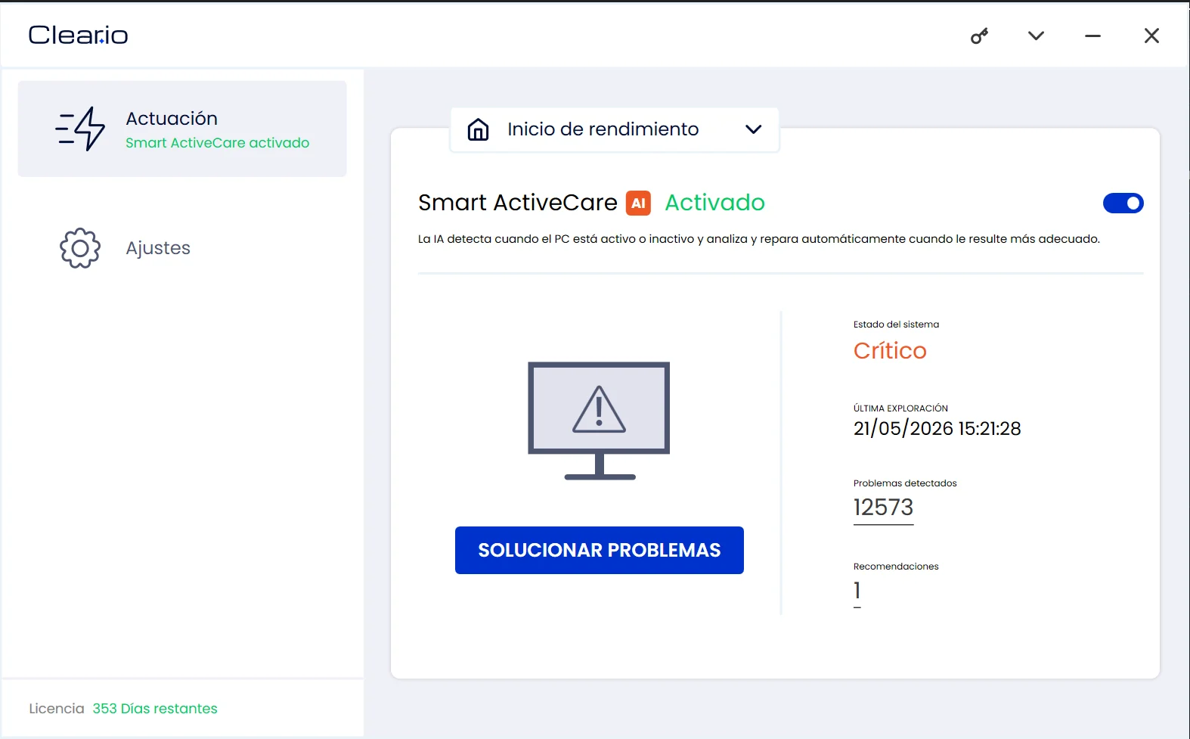The width and height of the screenshot is (1190, 739).
Task: Click the Estado del sistema label
Action: (x=896, y=324)
